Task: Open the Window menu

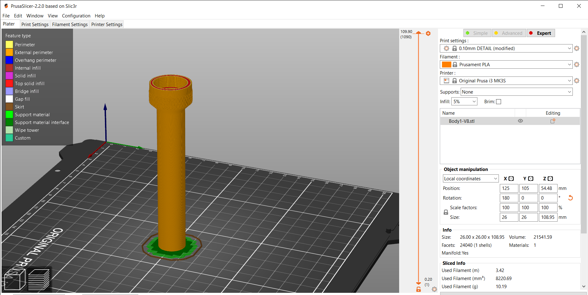Action: point(35,16)
